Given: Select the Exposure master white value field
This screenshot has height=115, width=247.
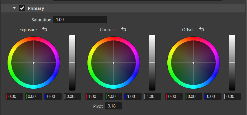Looking at the screenshot, I should pyautogui.click(x=72, y=96).
